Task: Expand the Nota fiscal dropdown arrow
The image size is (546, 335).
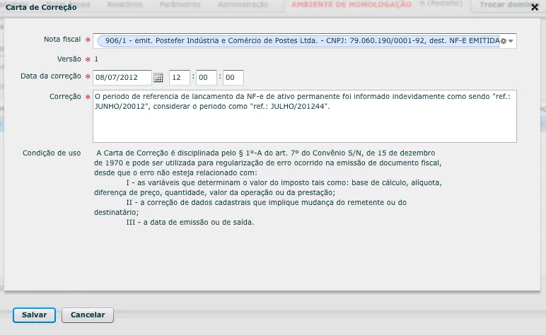Action: [511, 41]
